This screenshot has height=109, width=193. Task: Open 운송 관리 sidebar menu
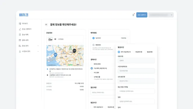coord(25,46)
